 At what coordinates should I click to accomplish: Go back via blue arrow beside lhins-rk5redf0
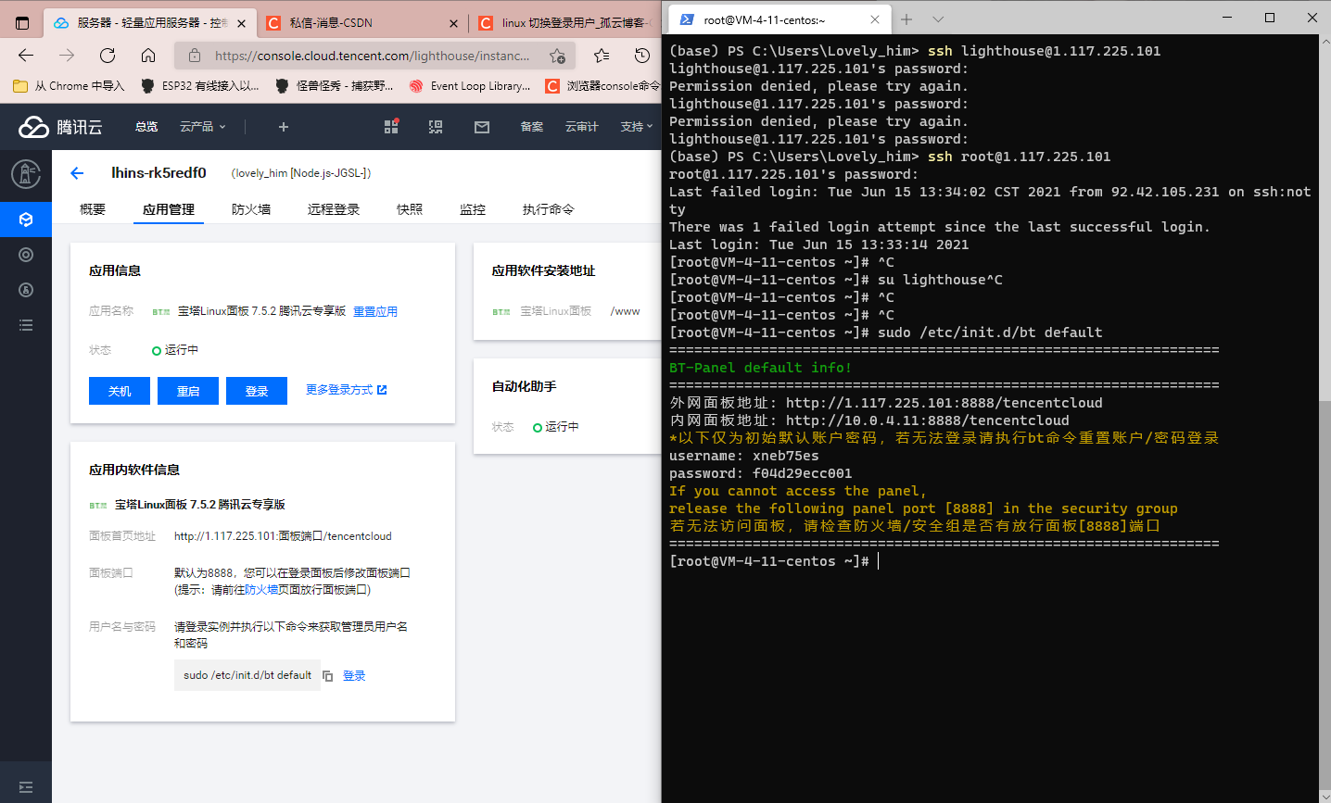coord(77,173)
